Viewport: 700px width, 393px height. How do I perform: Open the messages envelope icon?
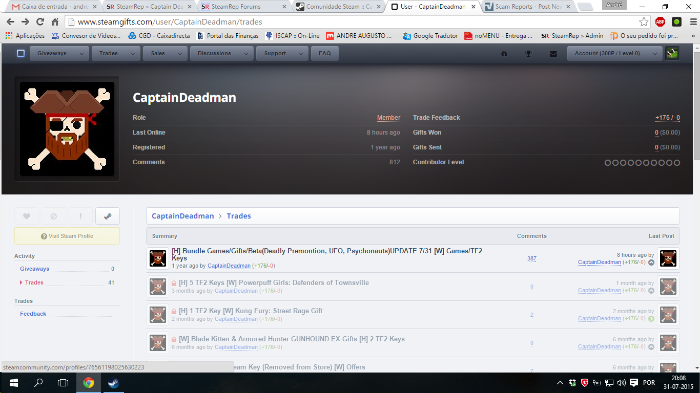(553, 53)
